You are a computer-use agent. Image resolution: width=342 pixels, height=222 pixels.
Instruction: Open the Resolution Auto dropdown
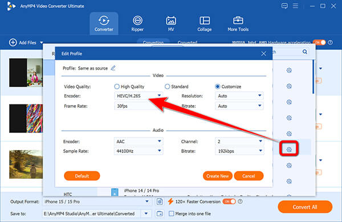coord(239,96)
